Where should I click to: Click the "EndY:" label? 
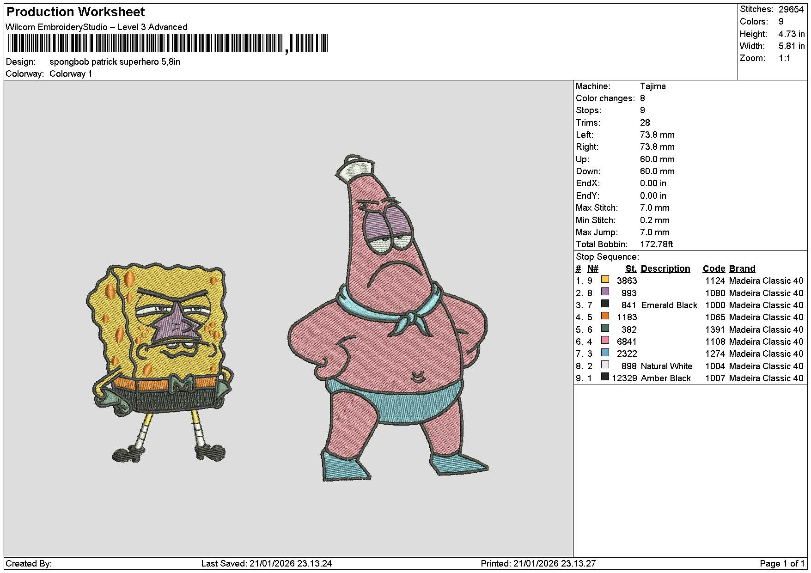[587, 196]
